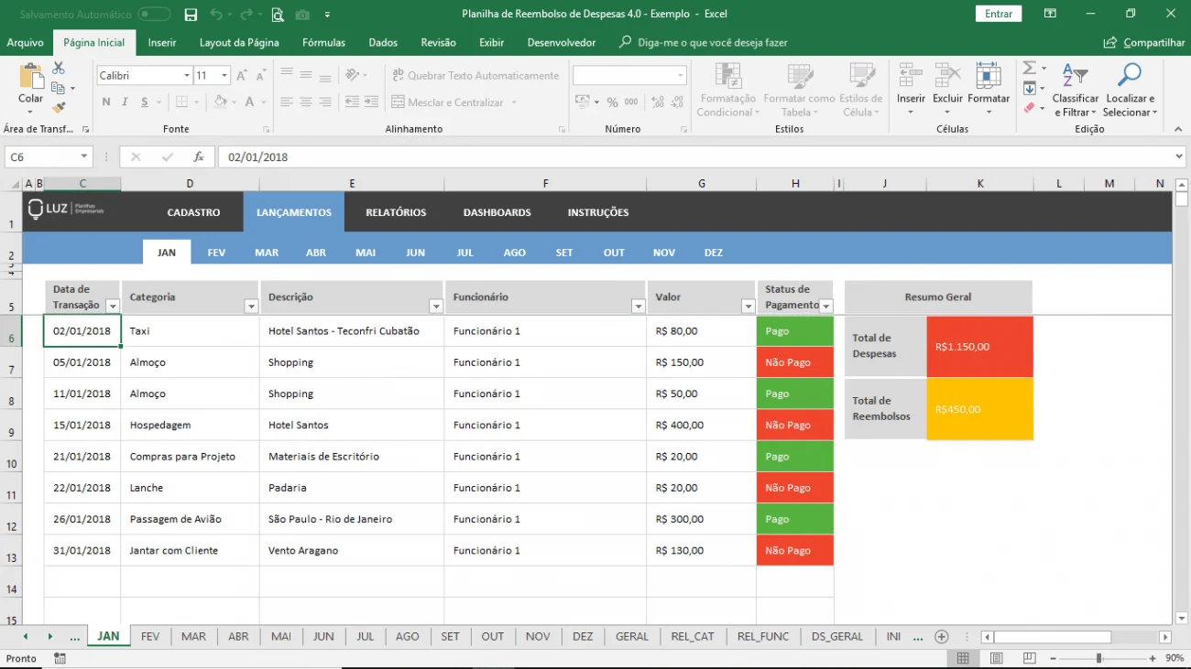This screenshot has width=1191, height=669.
Task: Click the MAR month button in blue bar
Action: [x=267, y=253]
